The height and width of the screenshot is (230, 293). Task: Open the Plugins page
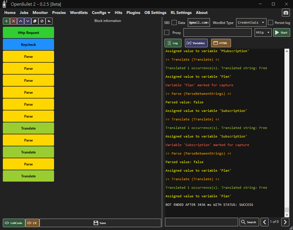pos(133,13)
